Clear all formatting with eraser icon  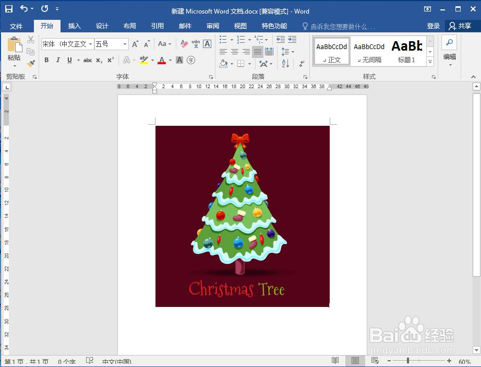(184, 44)
